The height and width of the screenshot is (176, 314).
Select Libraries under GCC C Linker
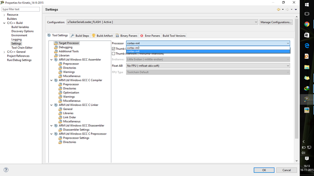[68, 113]
